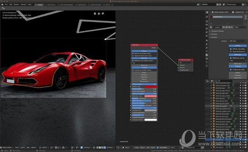Open the Scene properties tab
This screenshot has width=248, height=152.
pos(207,32)
